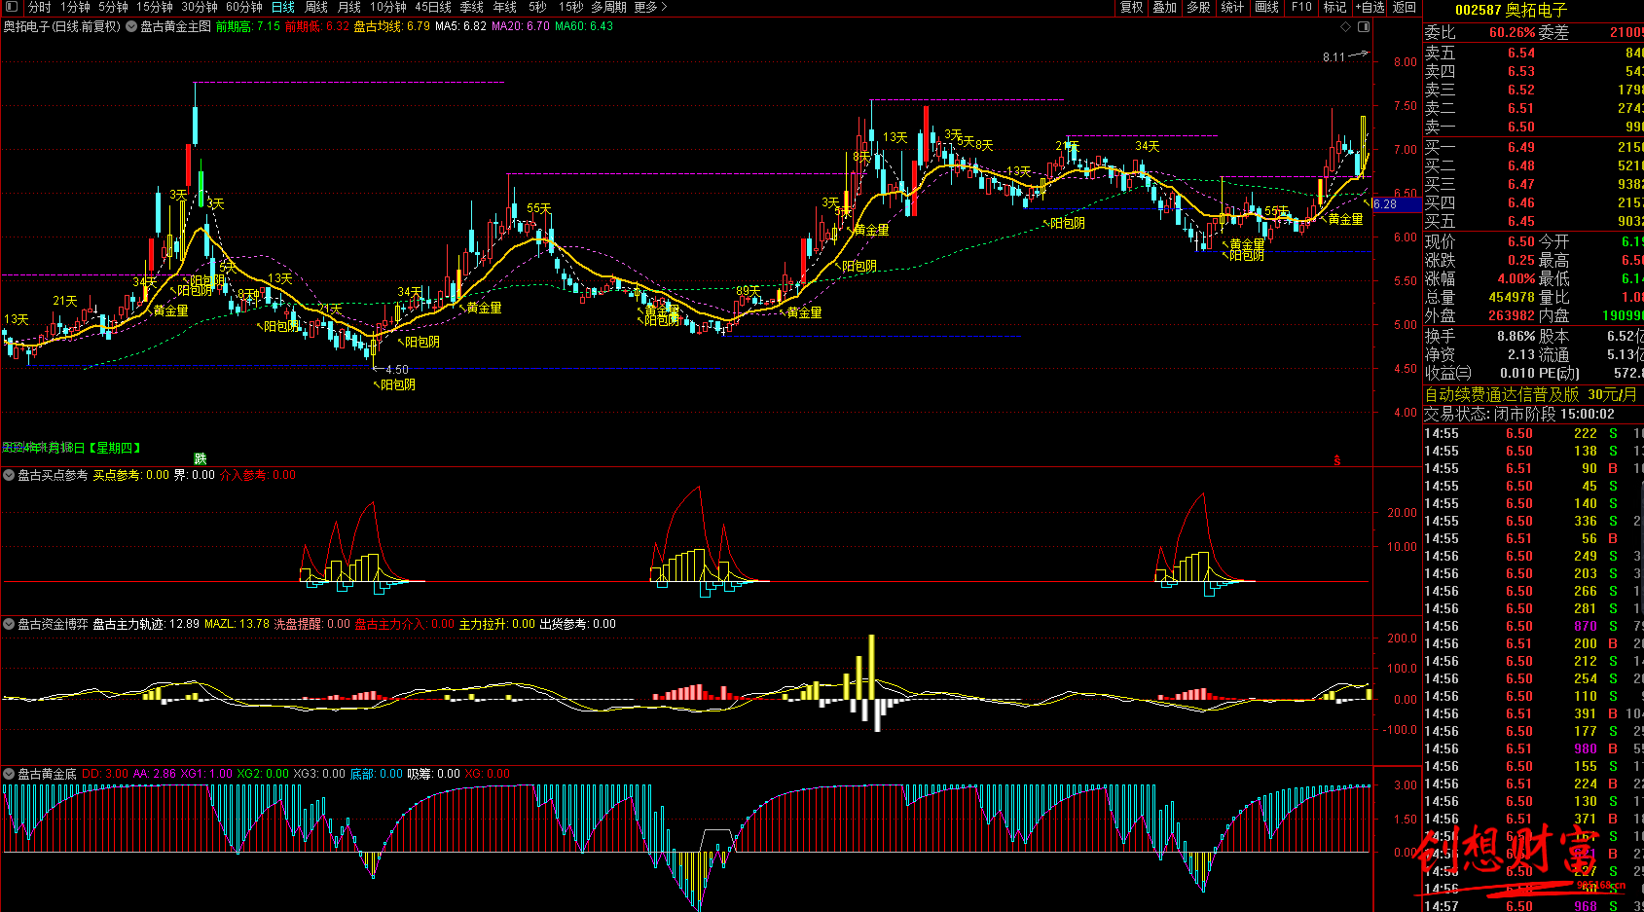This screenshot has width=1644, height=912.
Task: Open the 自动续费通达信普及版 30元/月 link
Action: tap(1531, 394)
